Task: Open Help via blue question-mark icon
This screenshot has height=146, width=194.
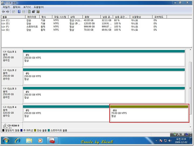Action: tap(19, 12)
